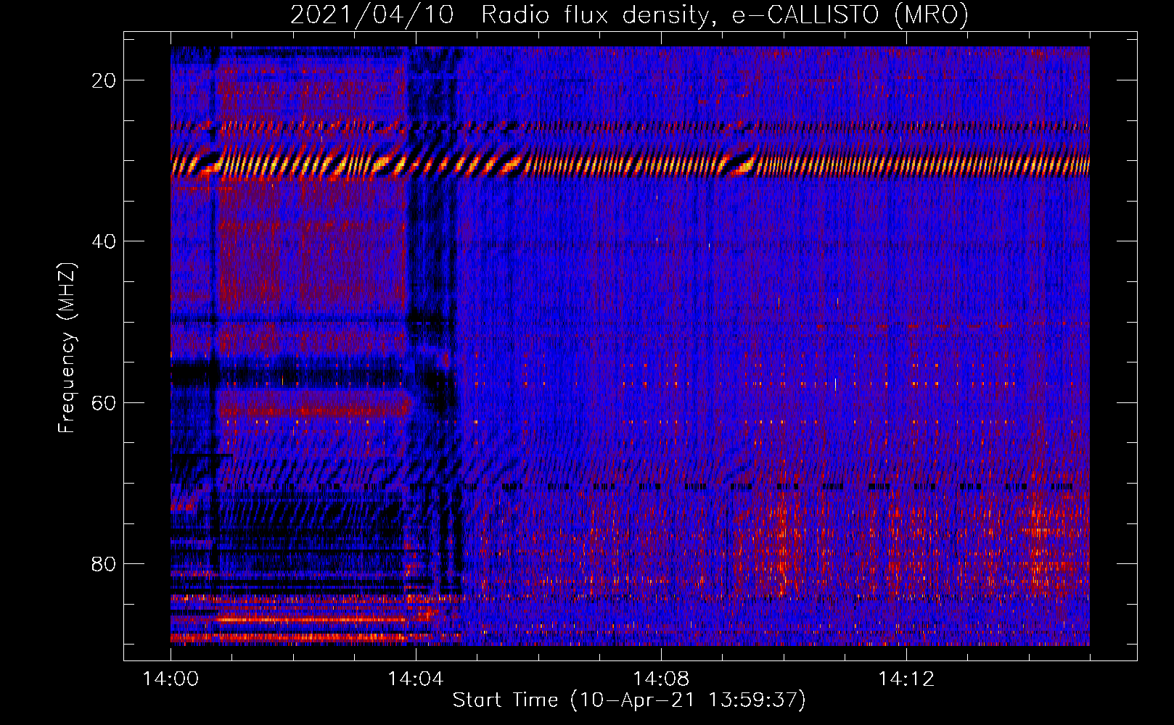Click the '14:12' time tick label

tap(906, 679)
